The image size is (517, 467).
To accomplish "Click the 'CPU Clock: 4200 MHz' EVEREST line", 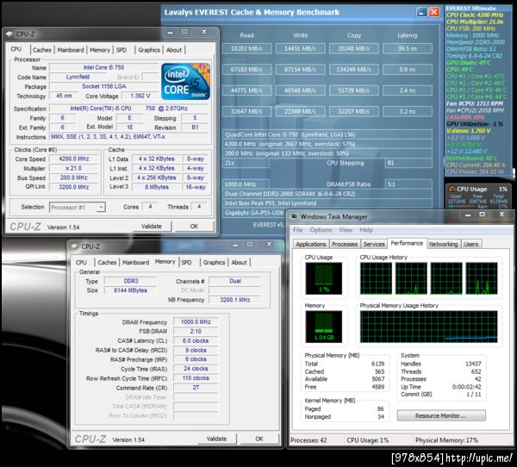I will click(x=475, y=15).
